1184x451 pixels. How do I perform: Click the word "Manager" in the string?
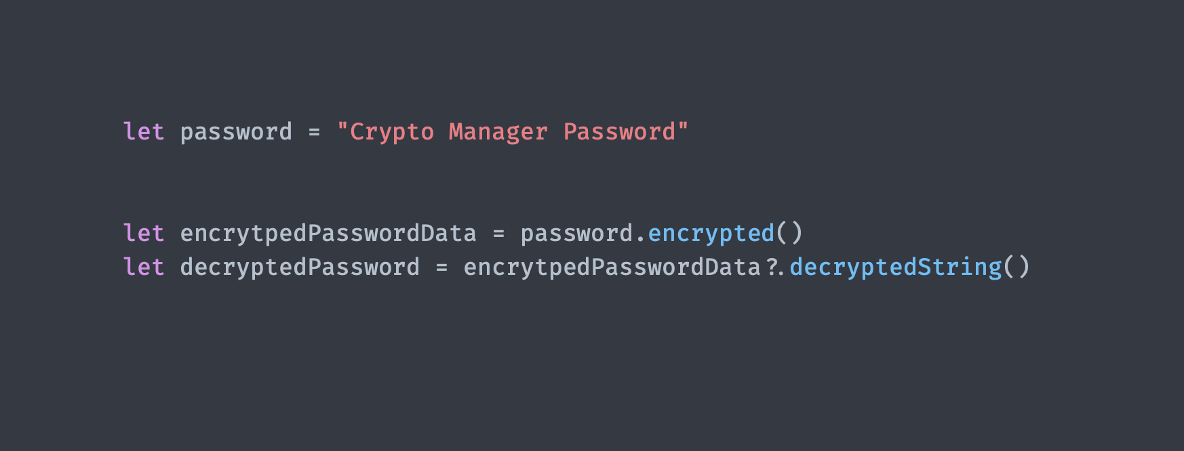tap(498, 131)
